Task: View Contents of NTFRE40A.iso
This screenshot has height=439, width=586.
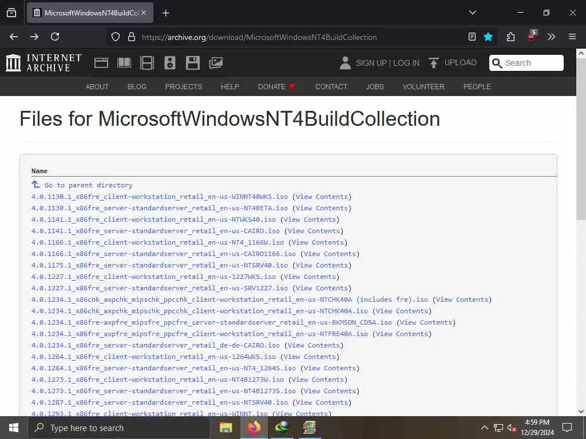Action: [x=402, y=334]
